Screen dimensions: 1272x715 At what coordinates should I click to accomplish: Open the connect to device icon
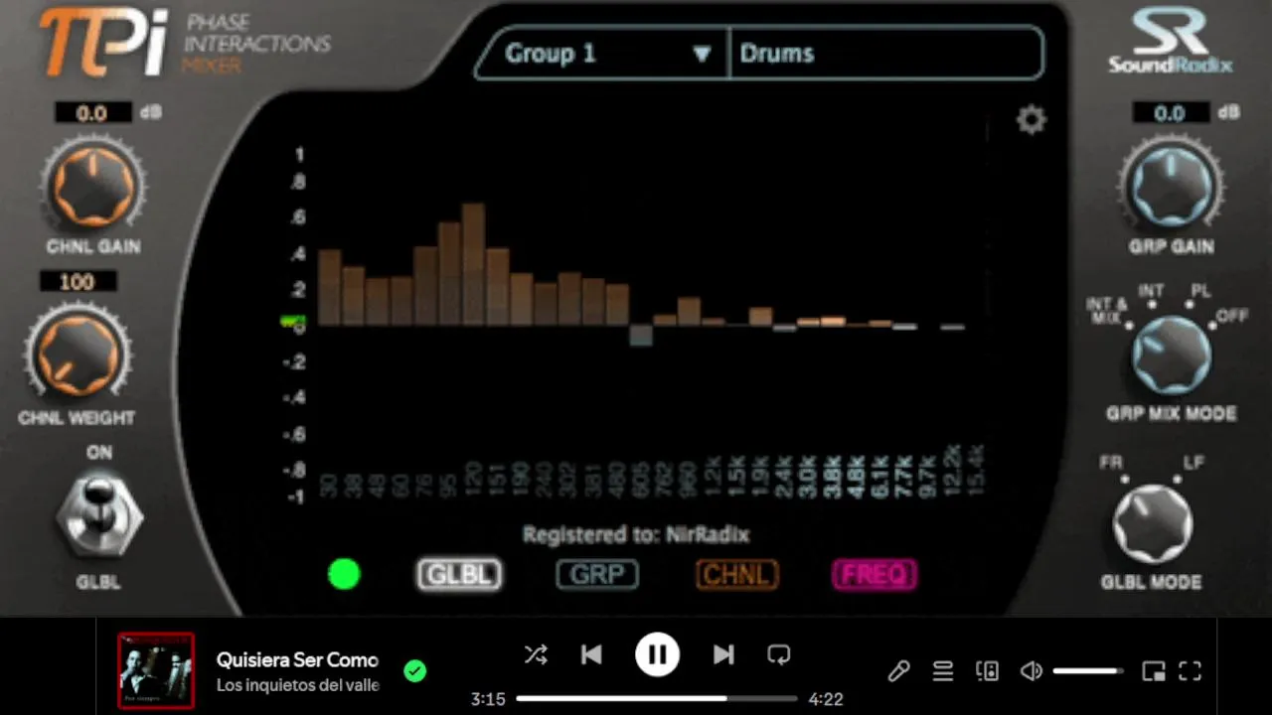(987, 671)
